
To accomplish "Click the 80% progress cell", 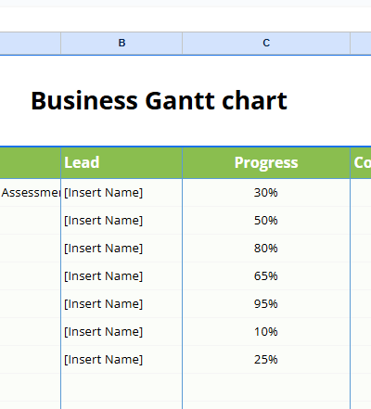I will (266, 249).
